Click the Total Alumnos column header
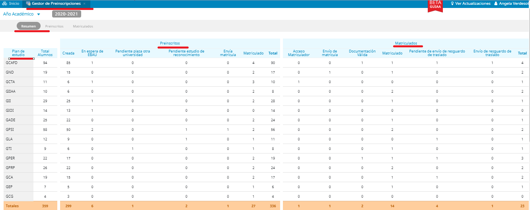Screen dimensions: 530x210 (45, 53)
